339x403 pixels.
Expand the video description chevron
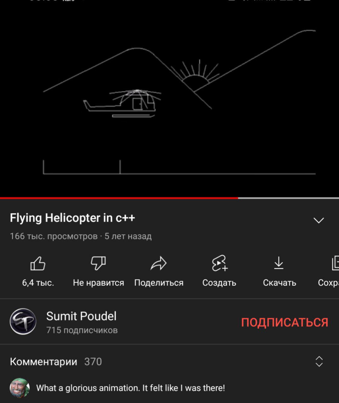pos(319,220)
